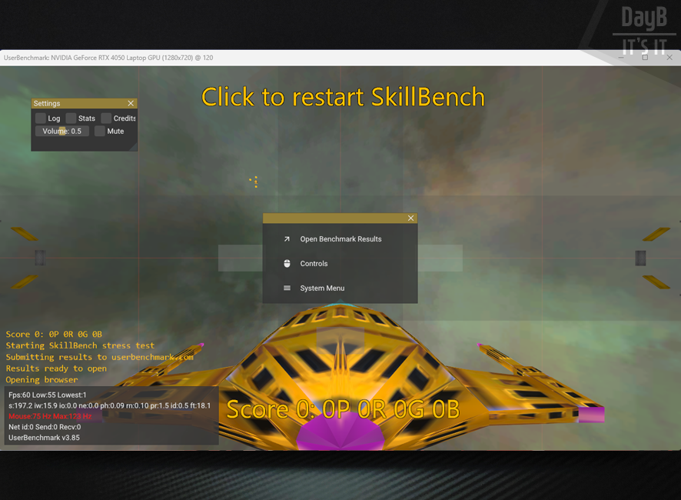681x500 pixels.
Task: Close the center popup menu with its X
Action: pos(410,218)
